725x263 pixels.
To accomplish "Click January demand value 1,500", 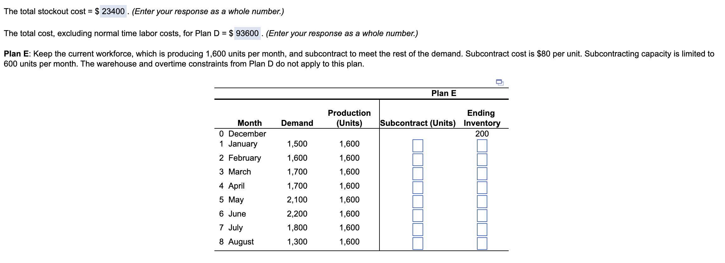I will [297, 144].
